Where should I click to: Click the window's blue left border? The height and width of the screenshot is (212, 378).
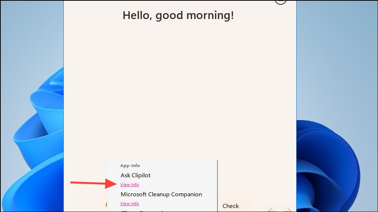click(64, 106)
